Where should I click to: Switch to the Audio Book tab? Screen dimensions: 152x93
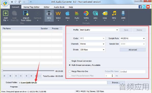[x=59, y=7]
